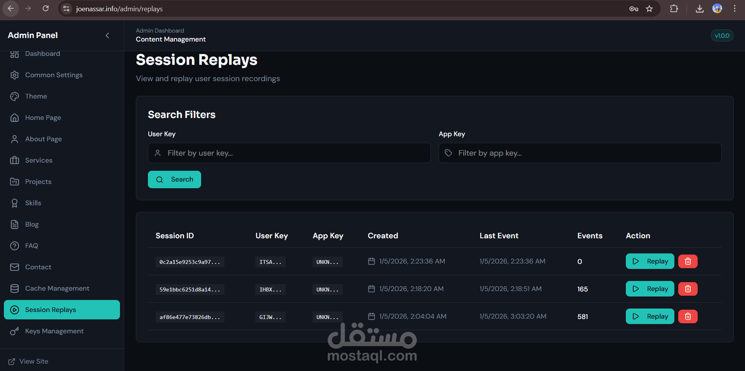This screenshot has width=745, height=371.
Task: Open the Blog page link
Action: [x=62, y=224]
